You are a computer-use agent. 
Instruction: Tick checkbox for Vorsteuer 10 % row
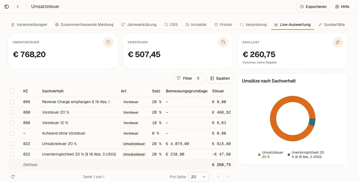pos(12,123)
